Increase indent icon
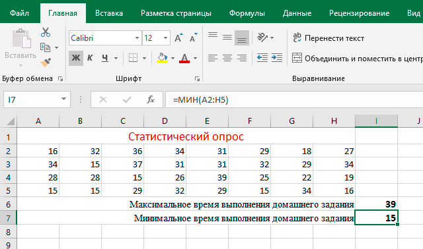 [x=277, y=58]
